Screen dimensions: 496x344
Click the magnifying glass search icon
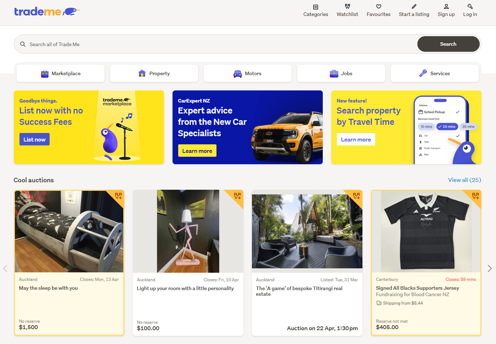[23, 44]
